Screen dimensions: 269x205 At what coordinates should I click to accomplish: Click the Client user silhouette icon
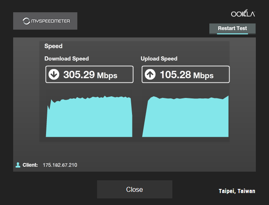tap(18, 165)
